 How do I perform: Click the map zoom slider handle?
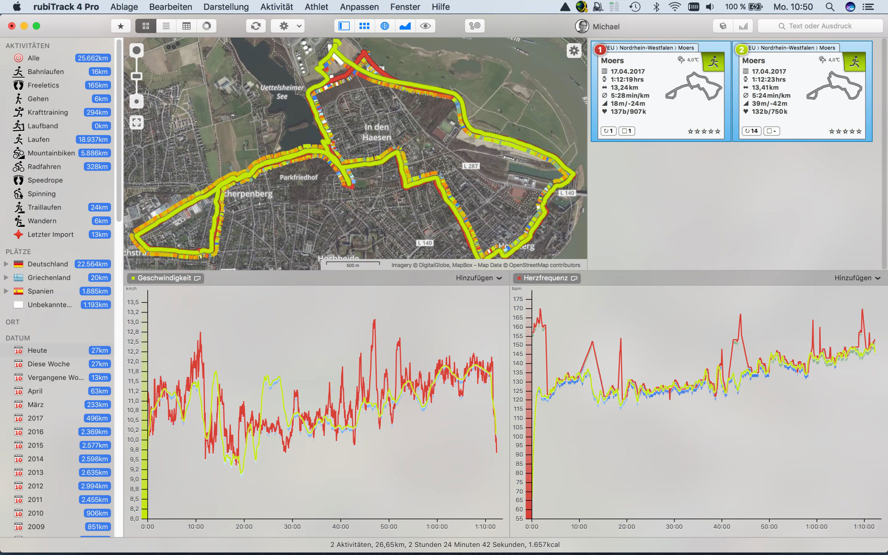tap(137, 76)
